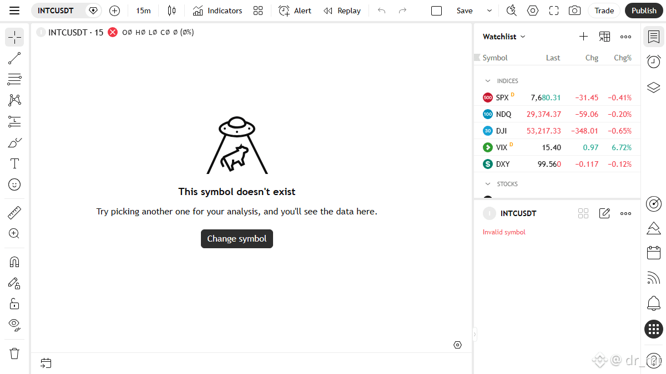Create an Alert

[x=295, y=11]
